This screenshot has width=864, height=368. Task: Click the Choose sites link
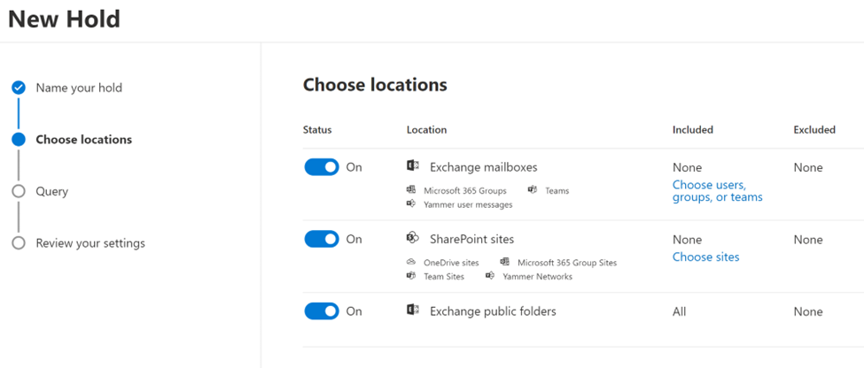point(705,257)
